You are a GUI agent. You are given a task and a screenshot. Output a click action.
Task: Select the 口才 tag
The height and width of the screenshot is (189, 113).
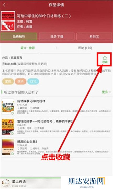tap(33, 81)
